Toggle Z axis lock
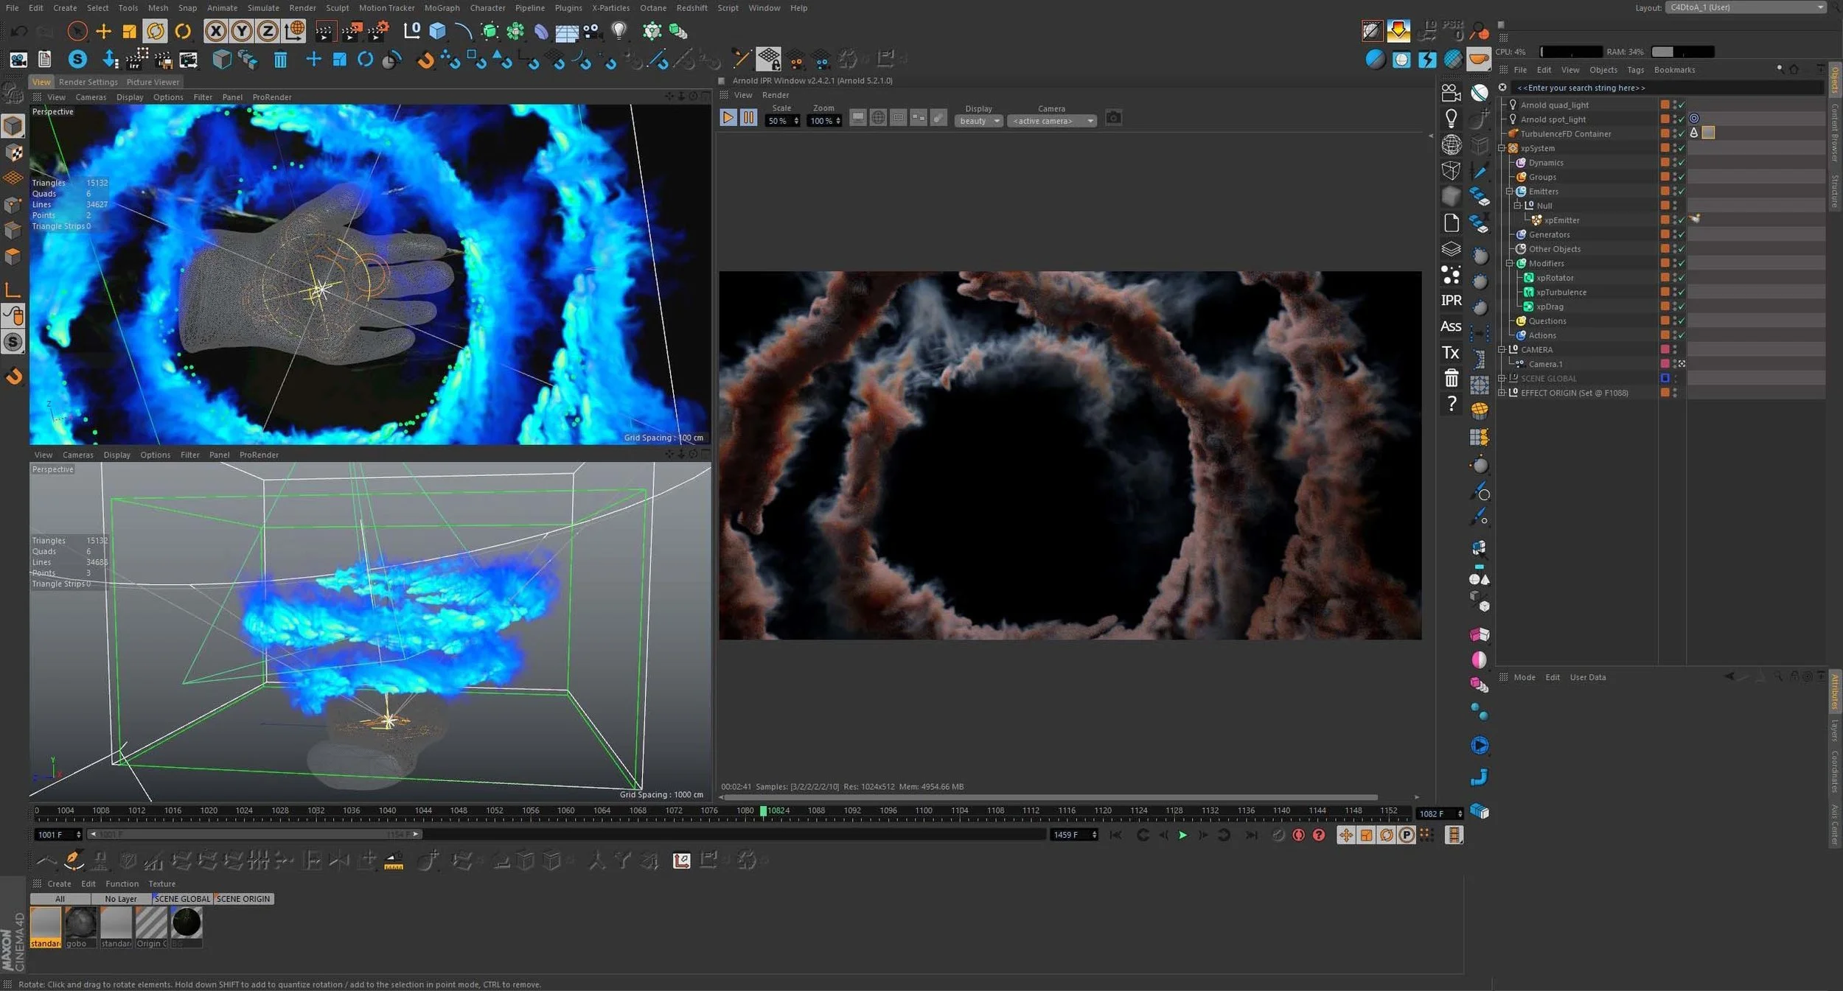Viewport: 1843px width, 991px height. click(268, 31)
